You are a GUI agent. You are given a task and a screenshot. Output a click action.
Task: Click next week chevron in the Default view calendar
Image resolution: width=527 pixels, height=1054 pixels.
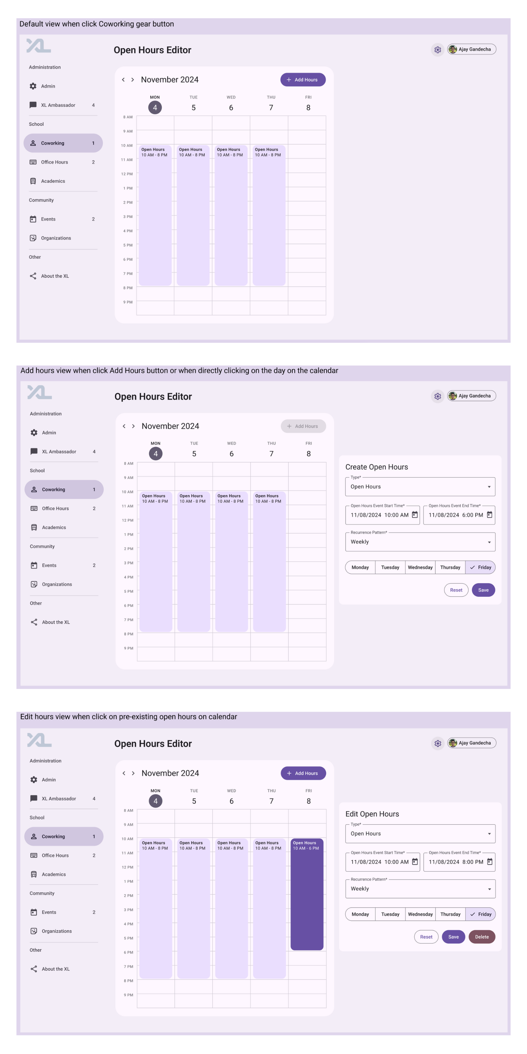pos(133,80)
